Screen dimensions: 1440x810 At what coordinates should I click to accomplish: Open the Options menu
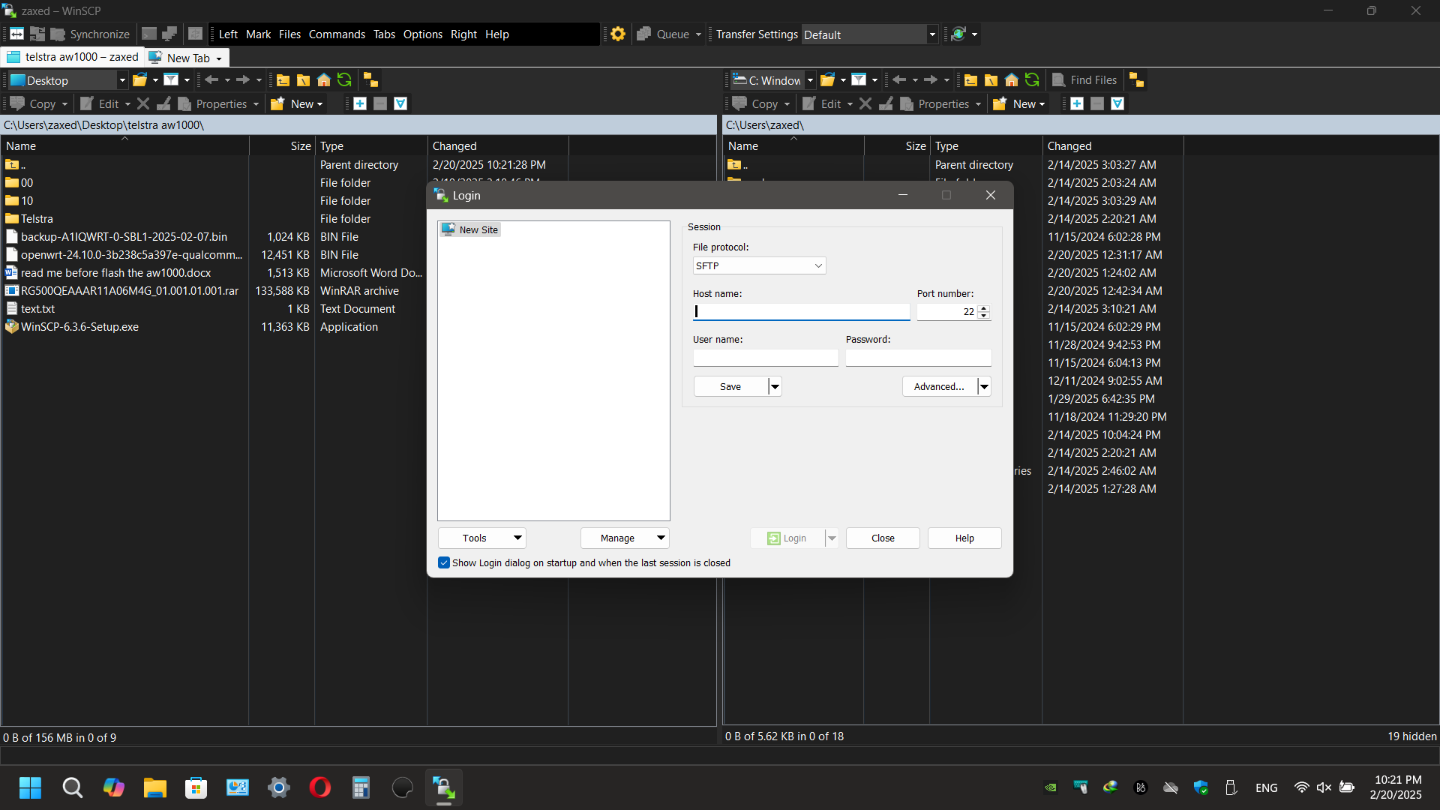pyautogui.click(x=422, y=34)
